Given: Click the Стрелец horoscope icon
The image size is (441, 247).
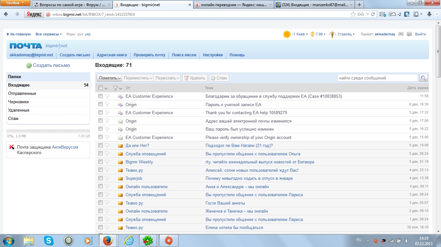Looking at the screenshot, I should click(x=332, y=34).
